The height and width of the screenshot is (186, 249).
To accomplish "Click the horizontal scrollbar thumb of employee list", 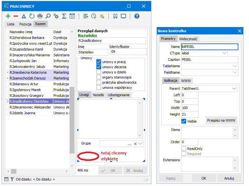I will click(14, 171).
